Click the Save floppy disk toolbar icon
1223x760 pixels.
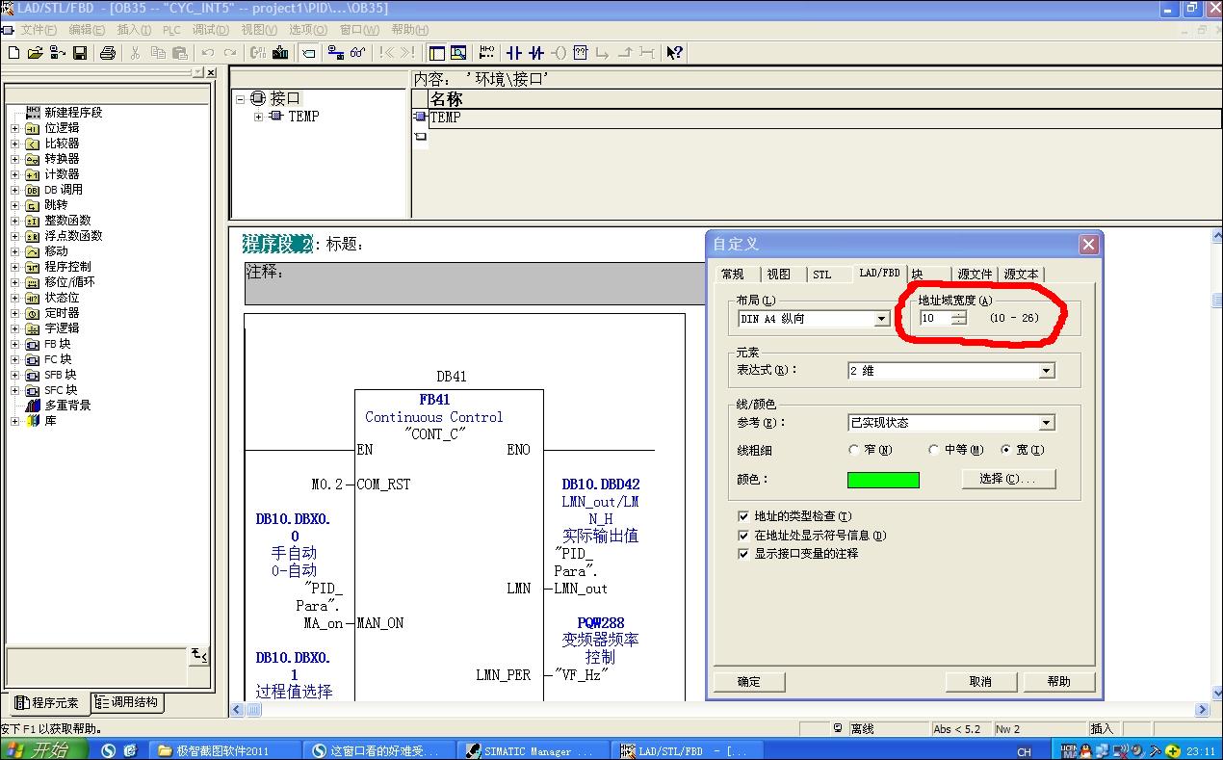[x=80, y=53]
